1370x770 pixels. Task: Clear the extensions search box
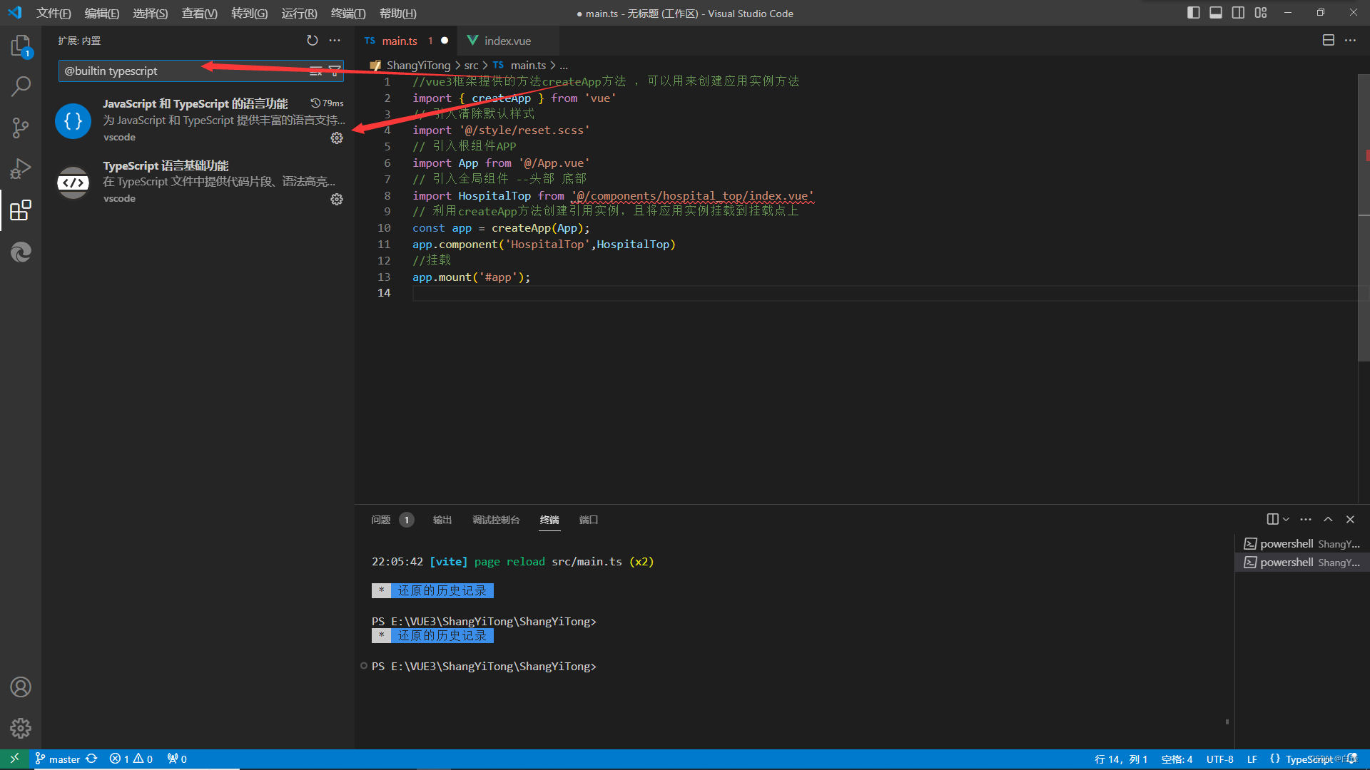316,71
